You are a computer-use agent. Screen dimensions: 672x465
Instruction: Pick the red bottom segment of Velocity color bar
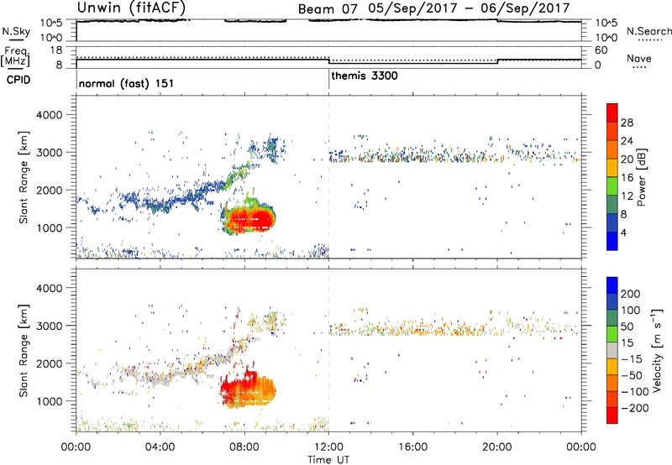[x=612, y=415]
